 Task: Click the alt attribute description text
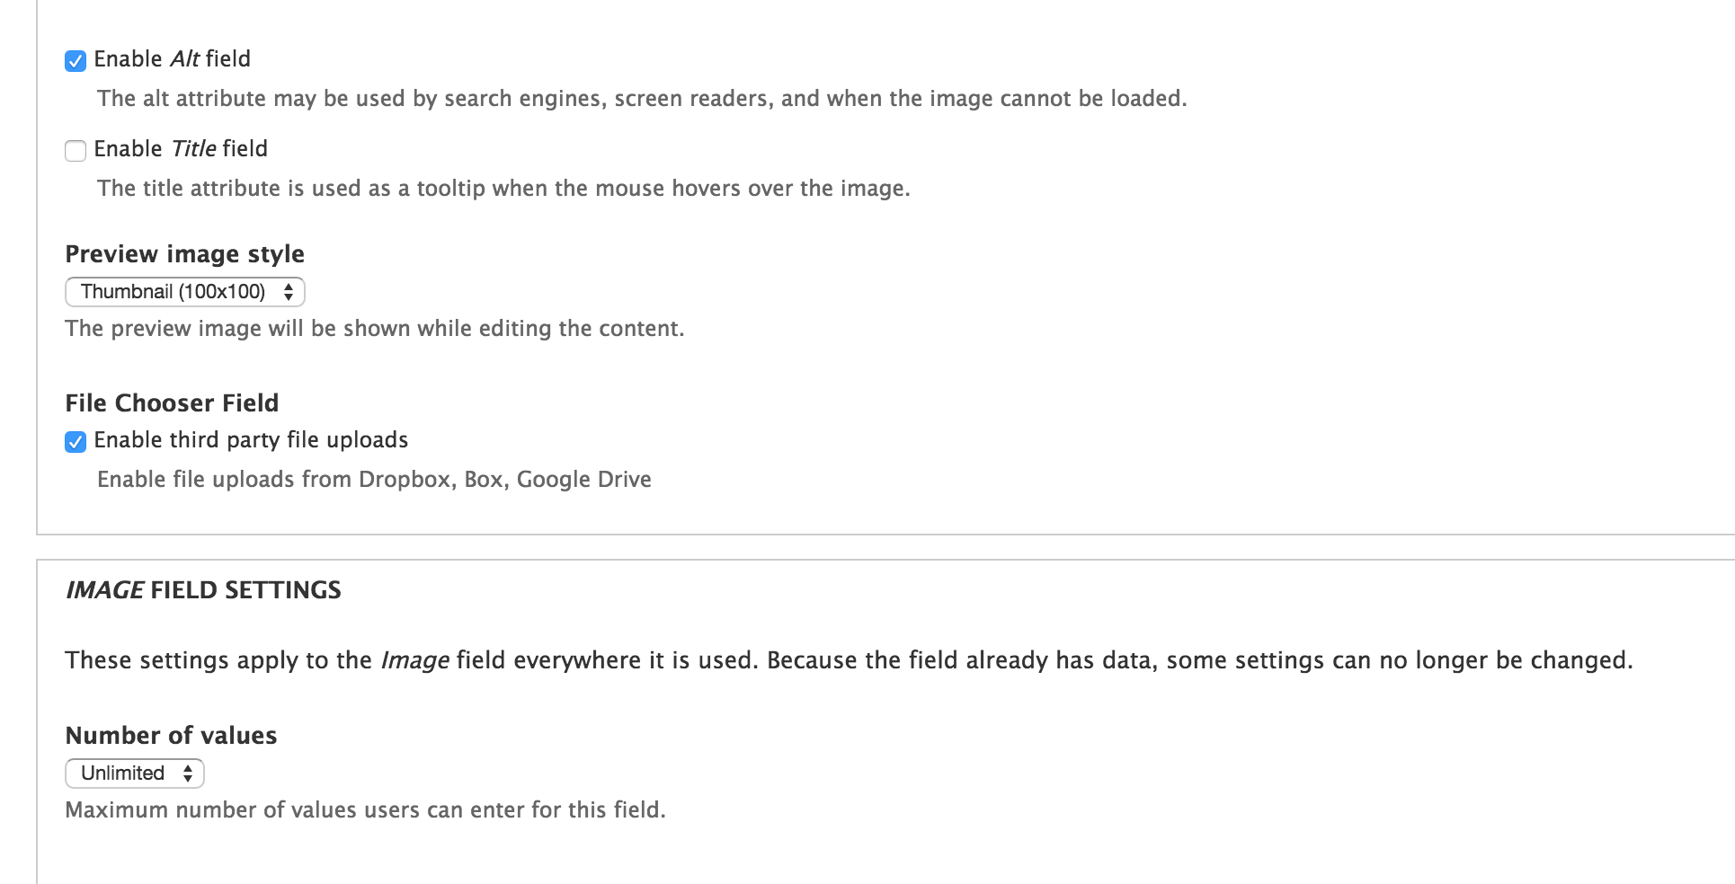[x=642, y=99]
